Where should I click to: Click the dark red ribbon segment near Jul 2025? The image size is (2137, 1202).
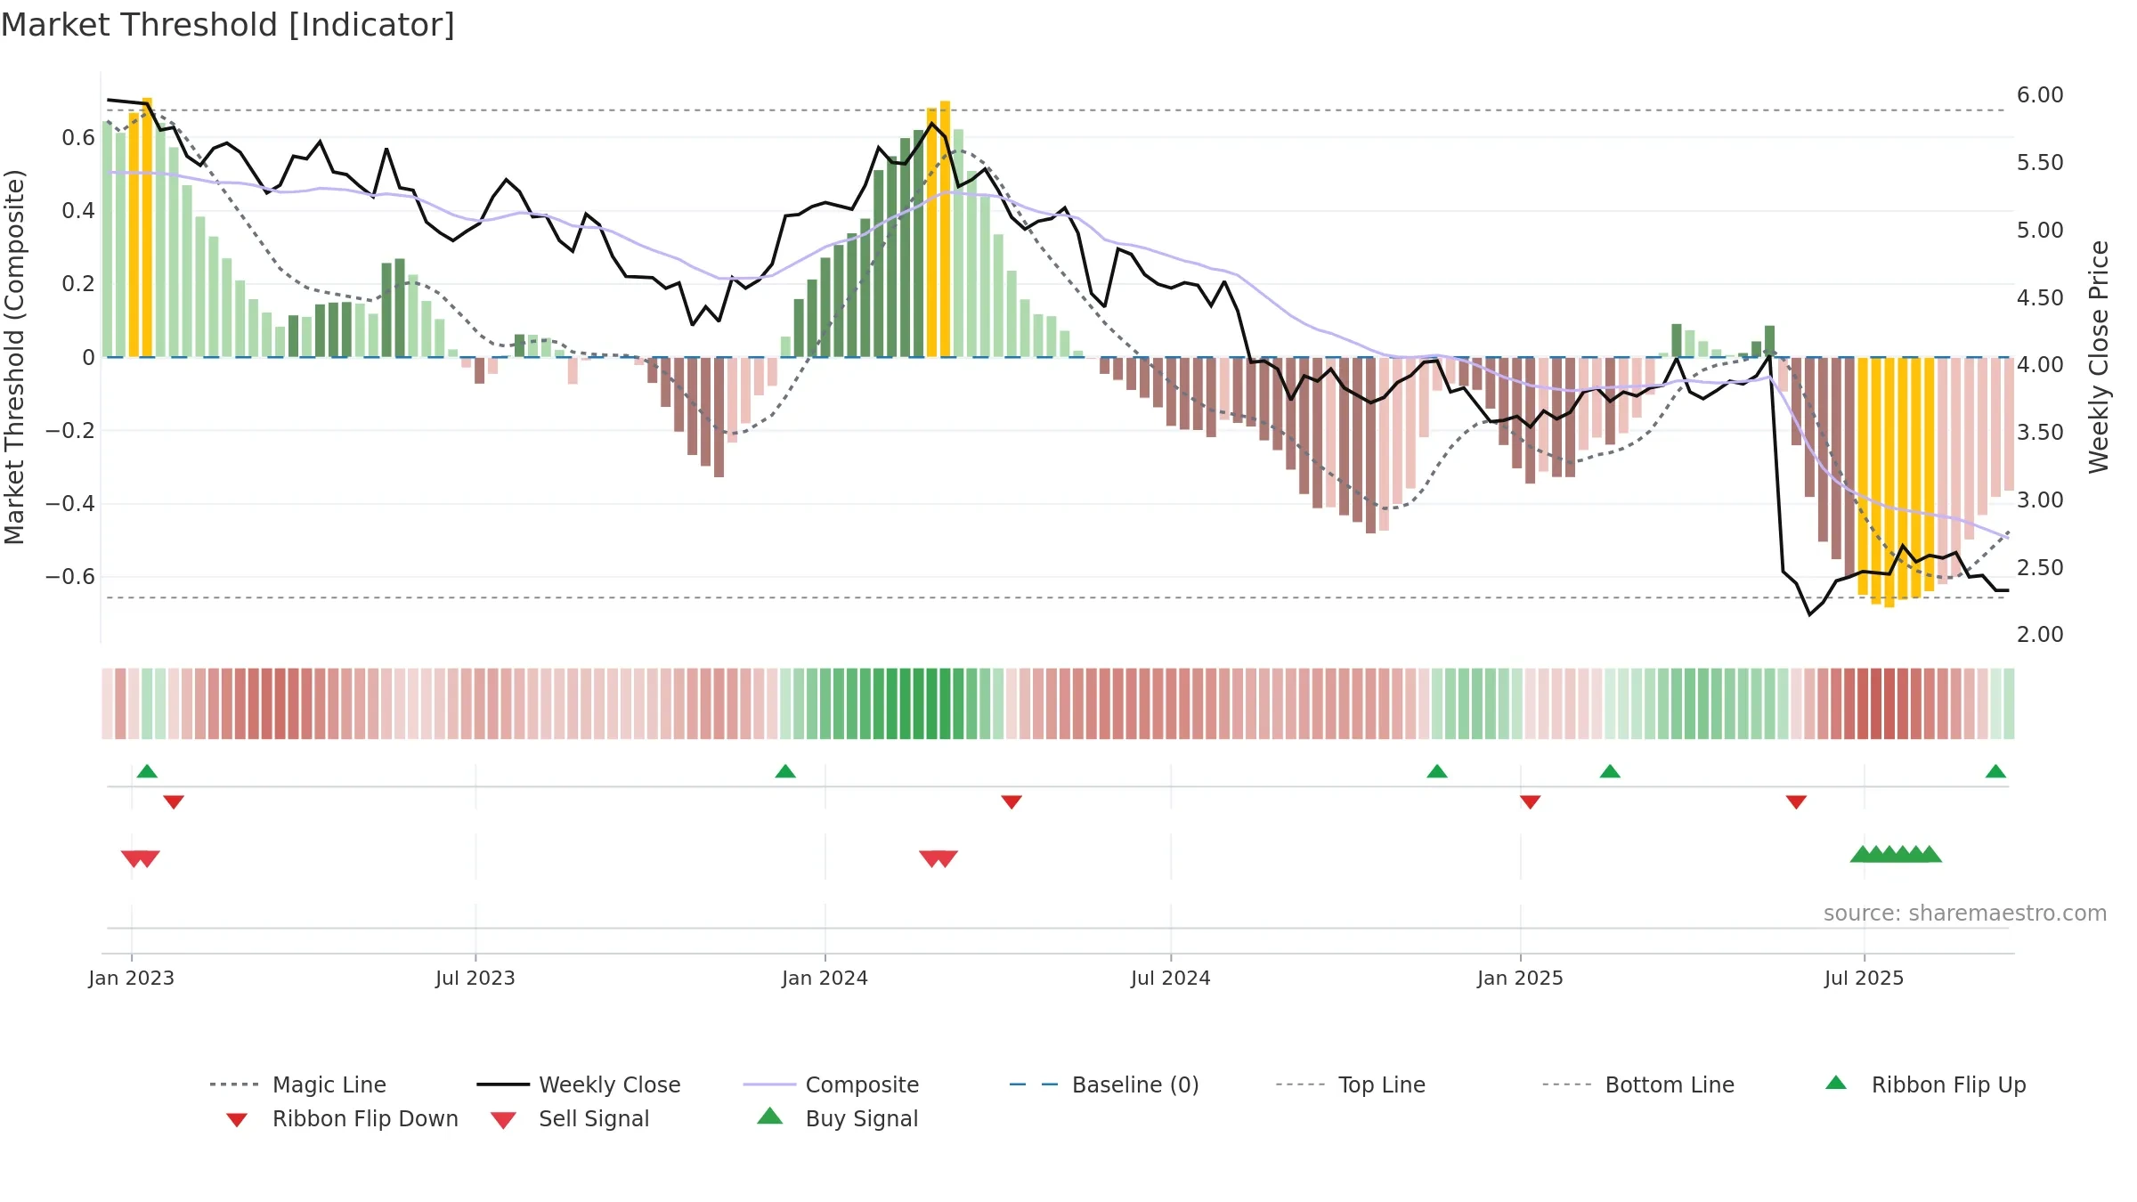(x=1876, y=703)
